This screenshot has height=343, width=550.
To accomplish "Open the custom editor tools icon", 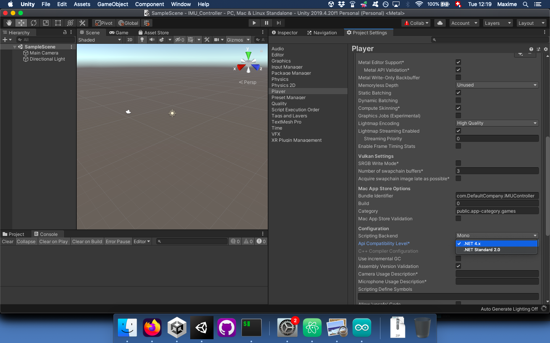I will 82,23.
